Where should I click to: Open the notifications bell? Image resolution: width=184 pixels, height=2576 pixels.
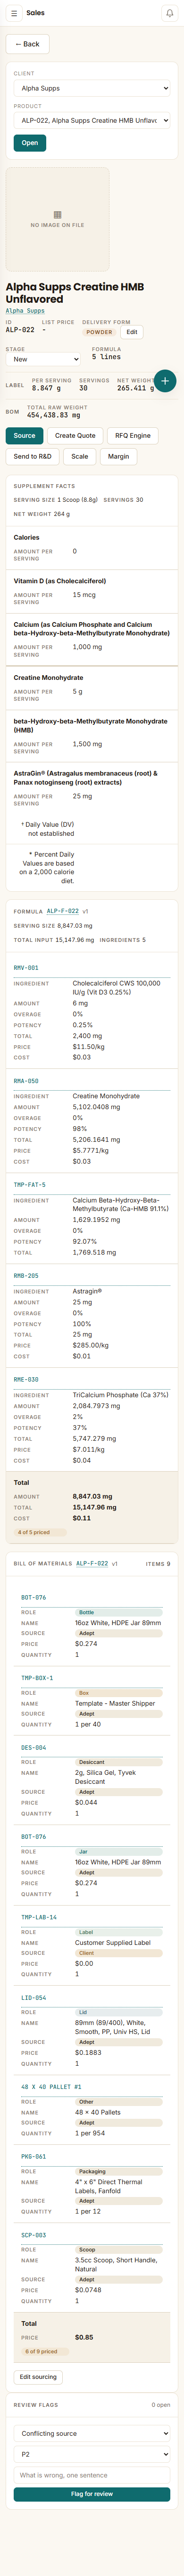(x=169, y=13)
